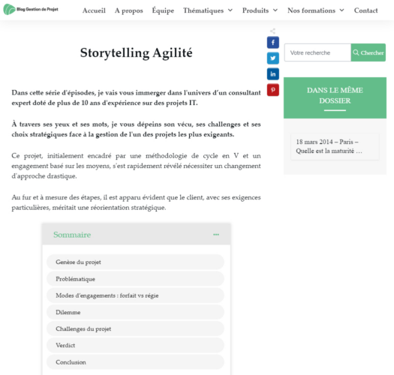
Task: Open the Contact page
Action: [x=366, y=10]
